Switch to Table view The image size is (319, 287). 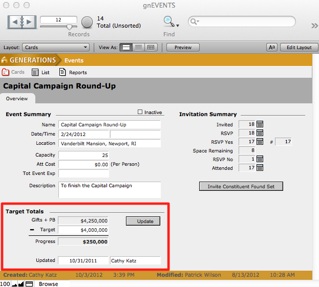[151, 47]
